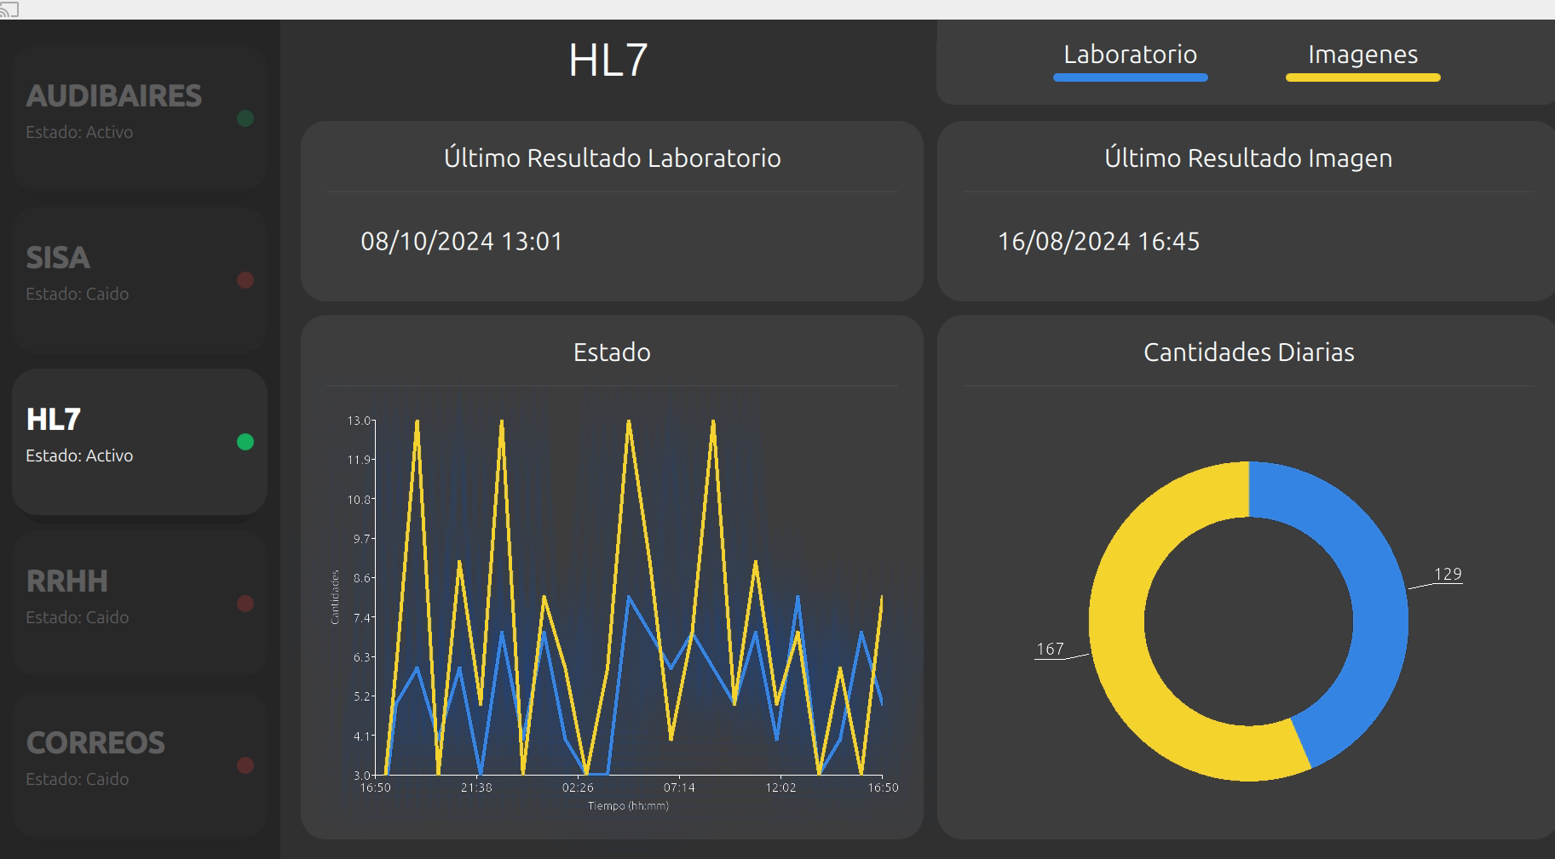Click the AUDIBAIRES green status indicator
The image size is (1555, 859).
coord(245,118)
